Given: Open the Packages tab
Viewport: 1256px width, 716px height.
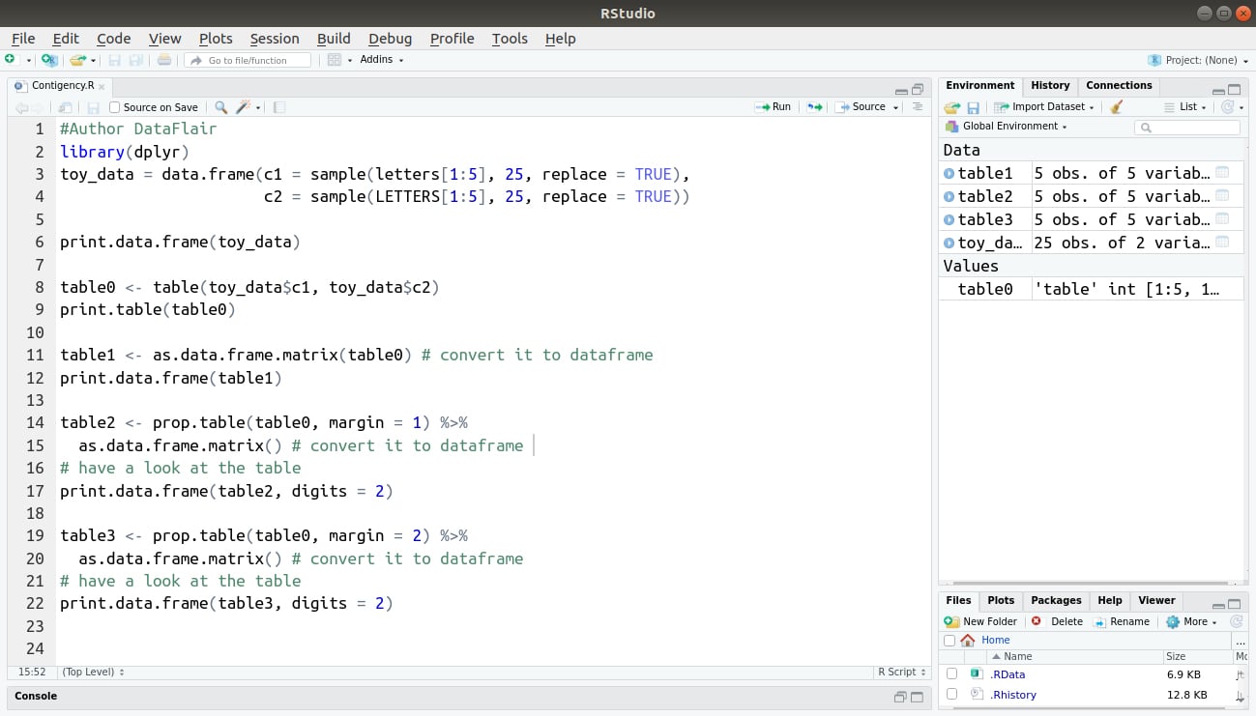Looking at the screenshot, I should 1056,600.
